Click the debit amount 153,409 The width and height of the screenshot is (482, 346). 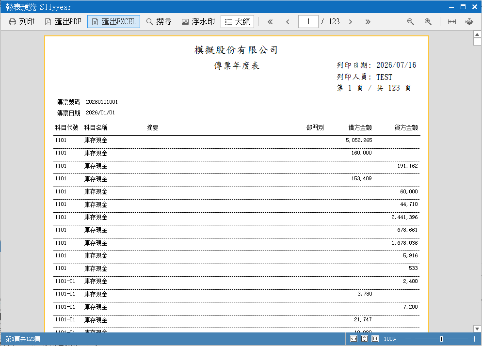point(362,178)
